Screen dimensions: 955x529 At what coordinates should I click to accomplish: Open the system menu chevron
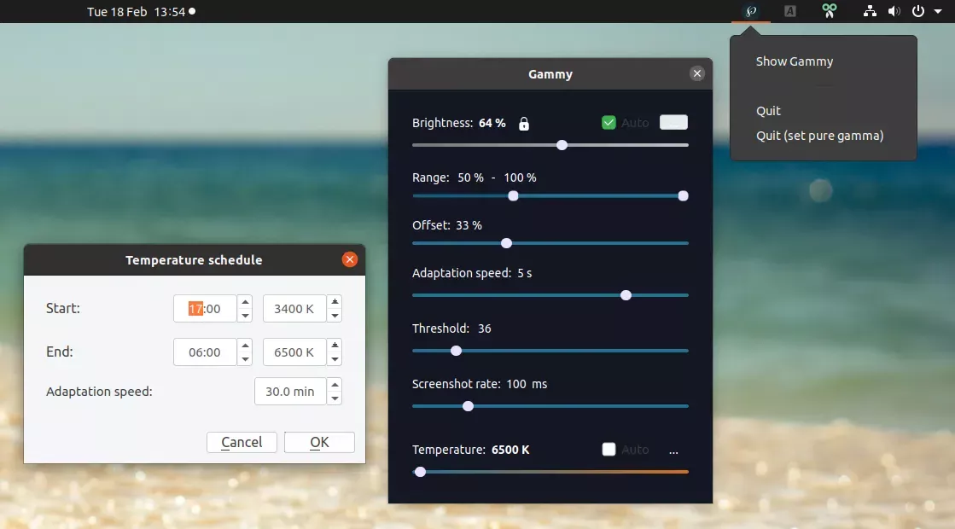coord(937,11)
